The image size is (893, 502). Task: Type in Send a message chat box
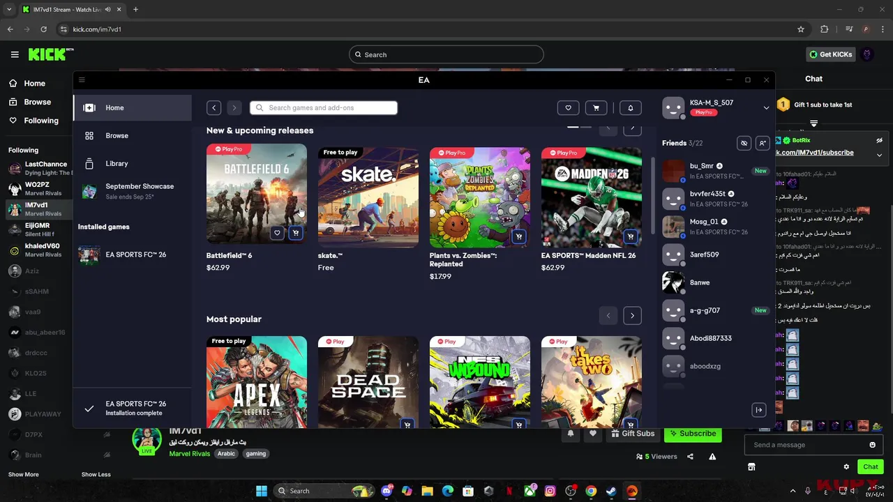pos(806,445)
